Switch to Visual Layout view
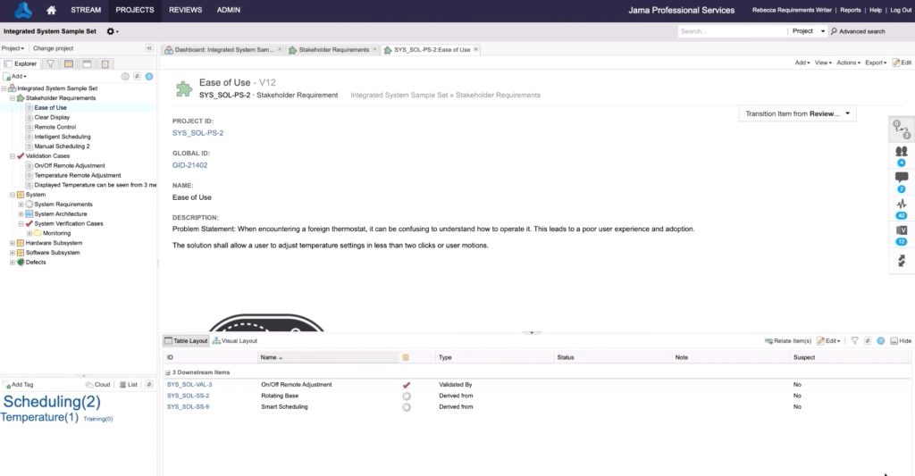The image size is (915, 476). click(x=234, y=341)
